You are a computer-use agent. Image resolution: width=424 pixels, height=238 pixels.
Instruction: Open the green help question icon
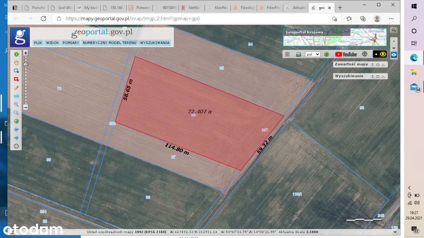(327, 54)
